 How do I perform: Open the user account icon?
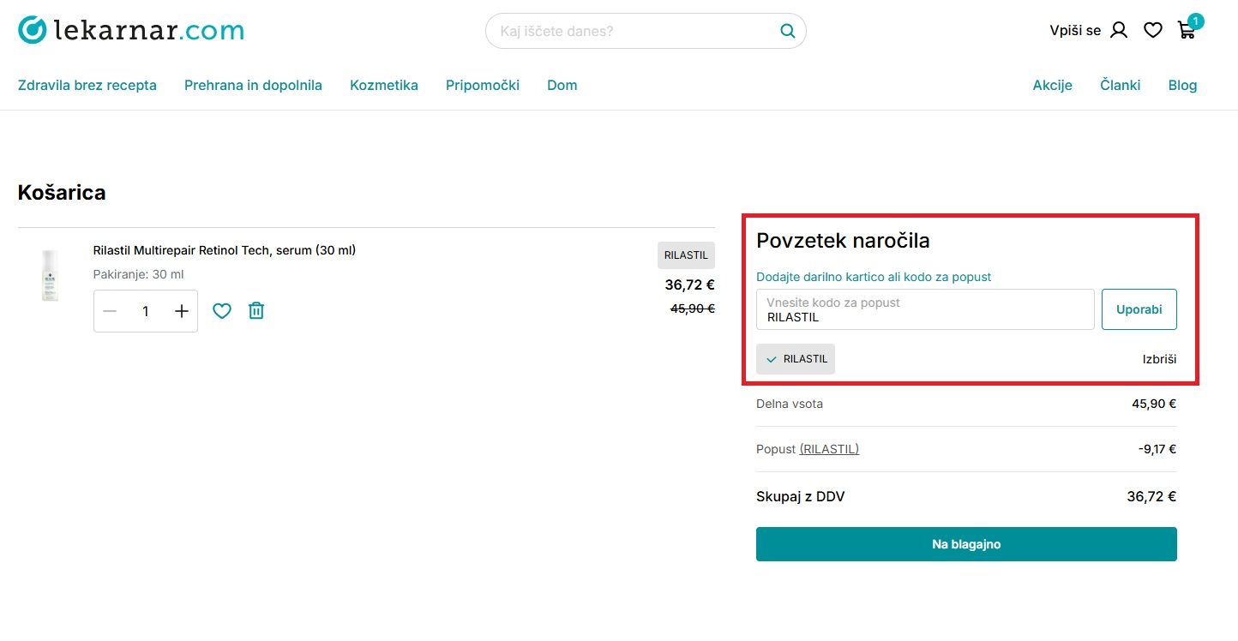coord(1119,31)
